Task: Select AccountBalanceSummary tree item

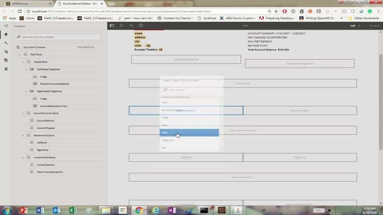Action: click(54, 106)
